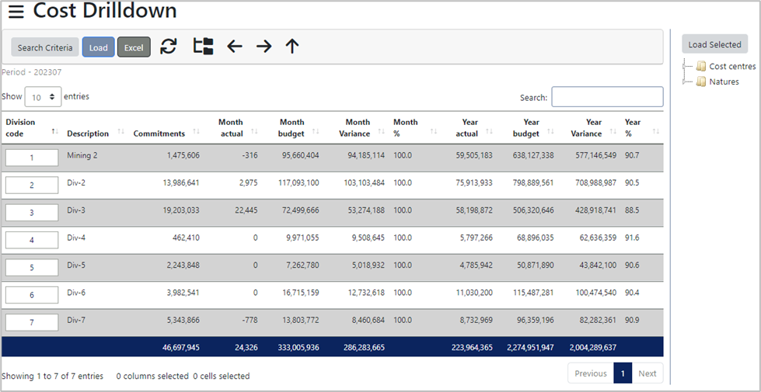
Task: Click the Period - 202307 label
Action: point(32,72)
